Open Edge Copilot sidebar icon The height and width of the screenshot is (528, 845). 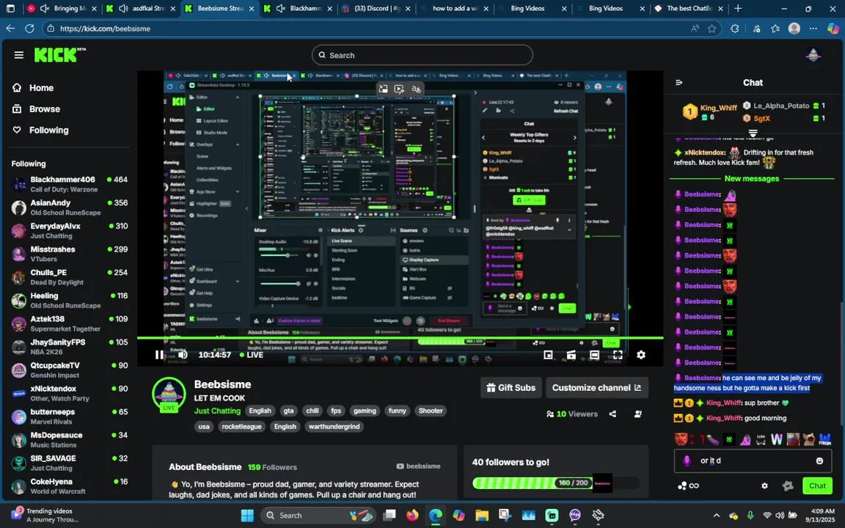[833, 29]
